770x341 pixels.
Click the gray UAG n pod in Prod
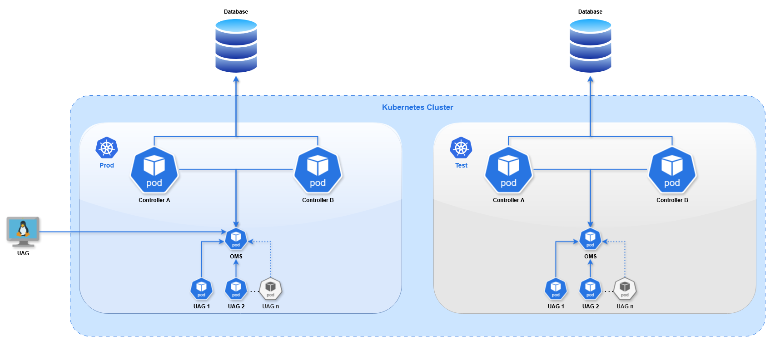270,289
